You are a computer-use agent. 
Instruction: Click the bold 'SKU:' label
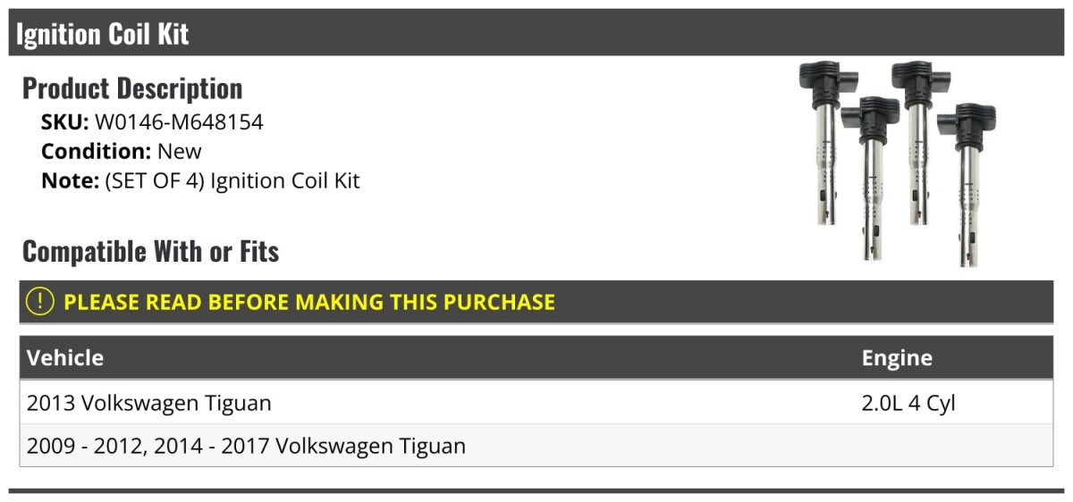coord(65,122)
